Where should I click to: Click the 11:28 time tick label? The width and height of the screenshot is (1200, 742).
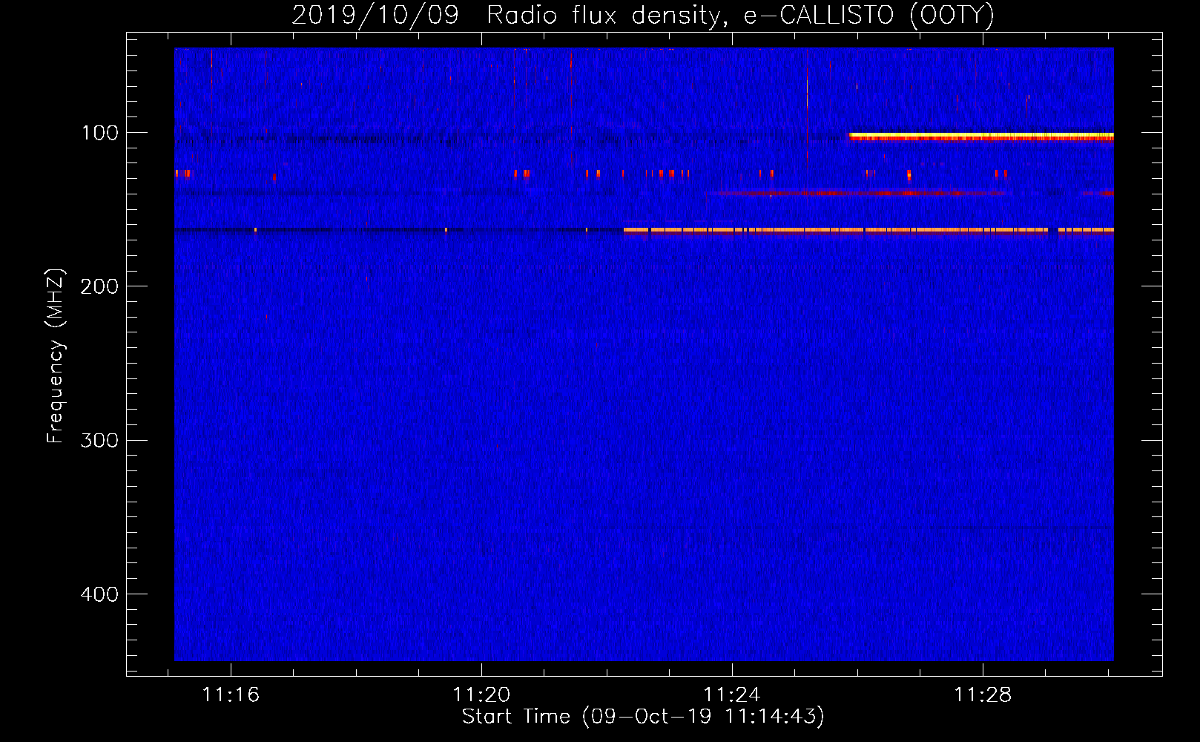(983, 695)
